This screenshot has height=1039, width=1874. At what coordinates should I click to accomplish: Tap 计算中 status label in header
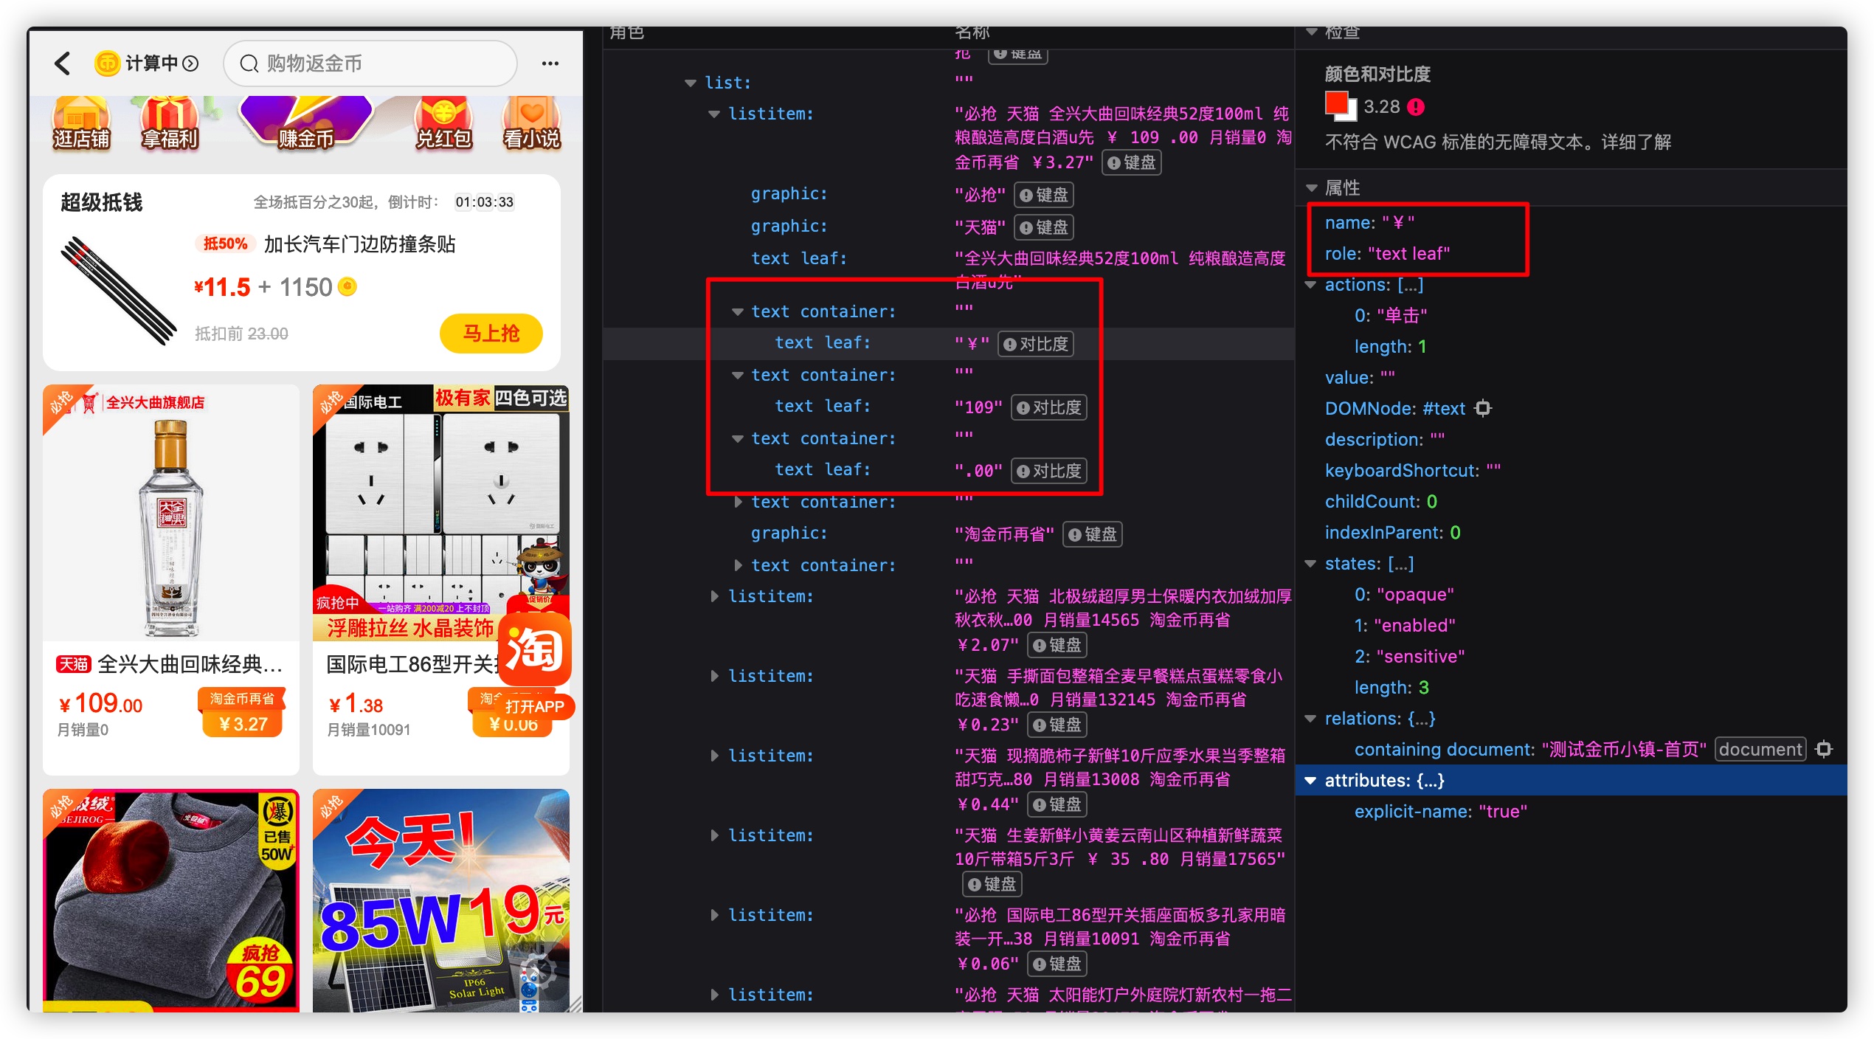pyautogui.click(x=152, y=63)
